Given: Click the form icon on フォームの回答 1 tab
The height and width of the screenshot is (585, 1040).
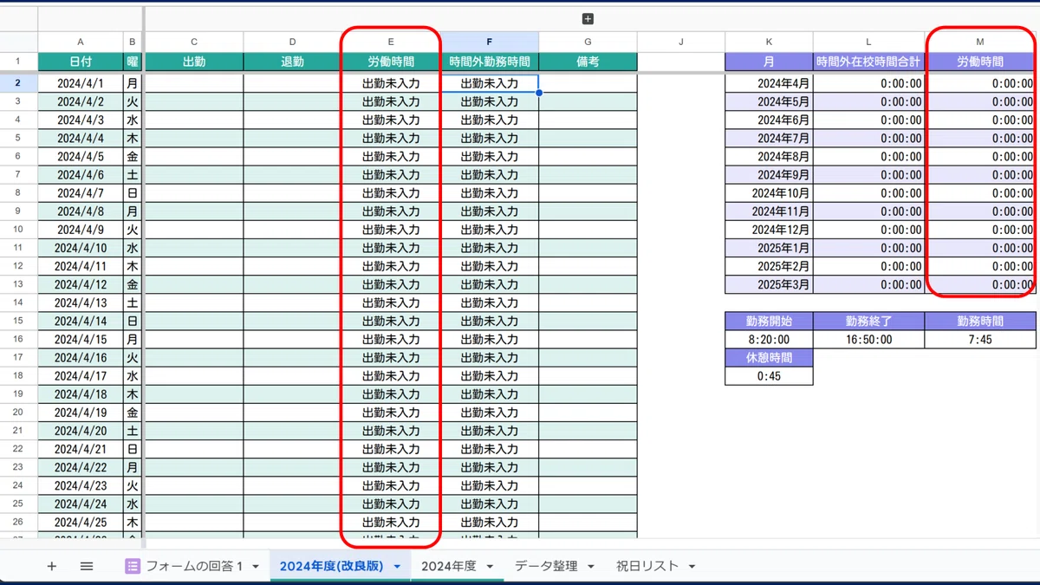Looking at the screenshot, I should pos(133,566).
